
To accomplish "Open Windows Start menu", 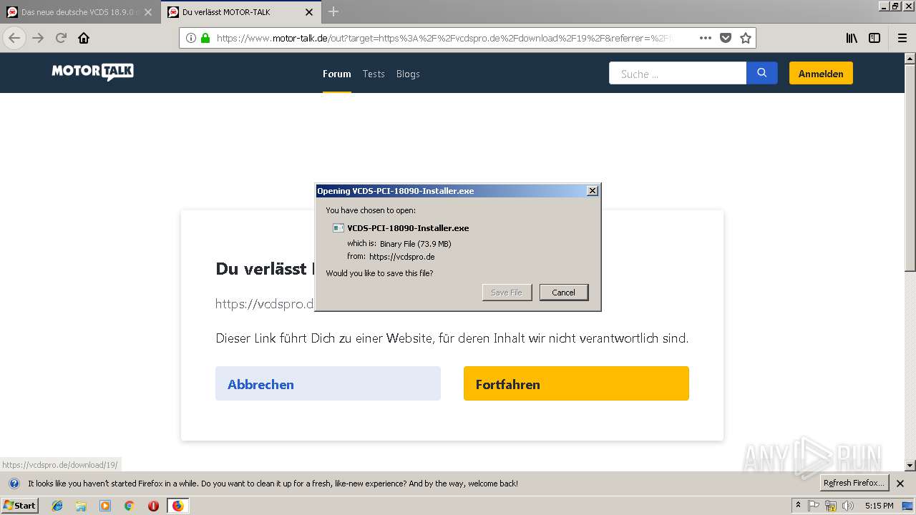I will tap(19, 505).
